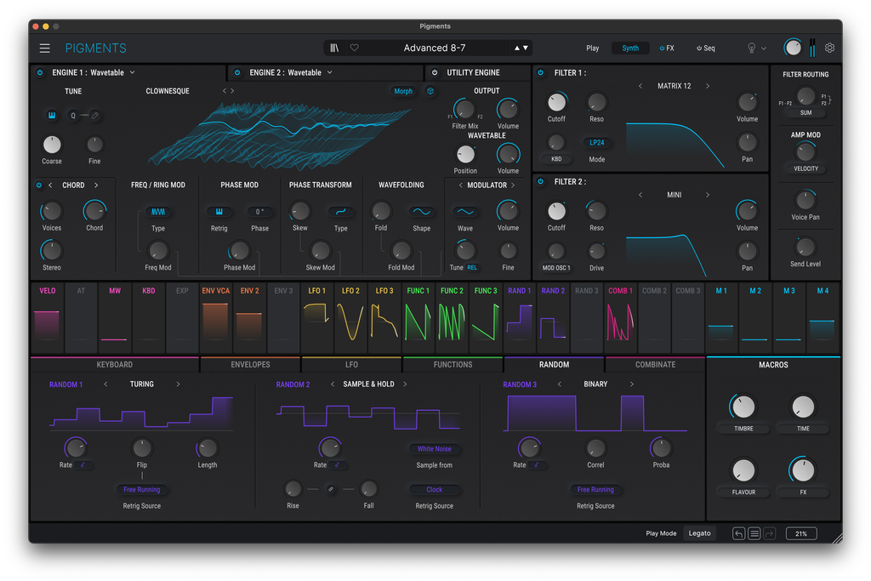Open the Play Mode Legato dropdown
This screenshot has width=871, height=581.
(x=699, y=533)
